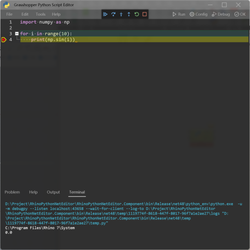Collapse the for loop code block

click(17, 34)
